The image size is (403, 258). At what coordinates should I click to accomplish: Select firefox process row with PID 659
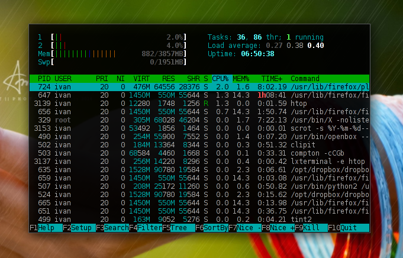(x=199, y=178)
